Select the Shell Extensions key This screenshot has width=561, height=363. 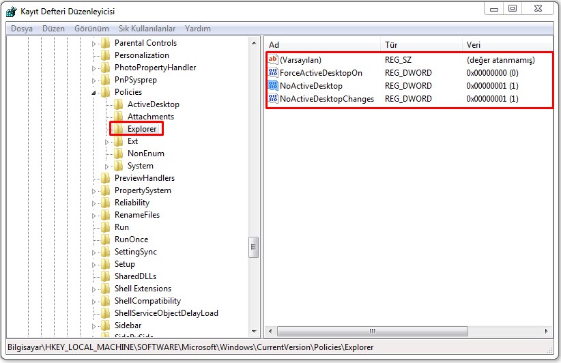[143, 289]
